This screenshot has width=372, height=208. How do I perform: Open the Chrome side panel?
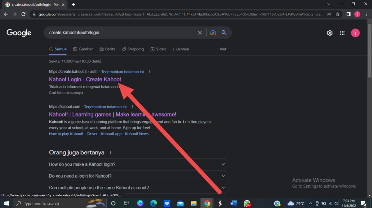coord(348,14)
